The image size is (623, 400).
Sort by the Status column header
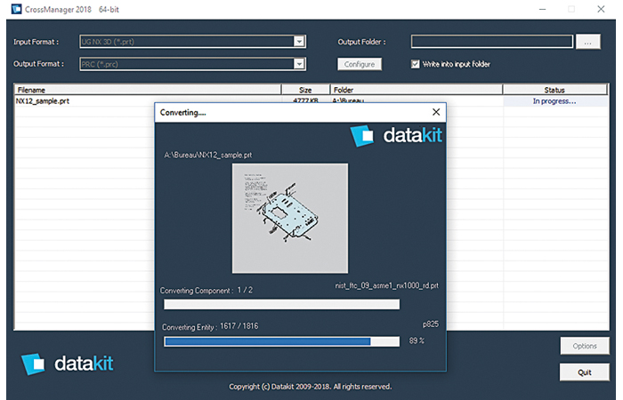tap(554, 90)
